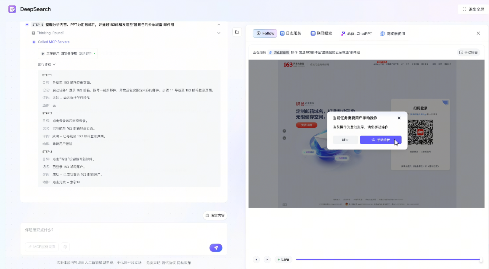
Task: Open MCP服务设置 button
Action: (42, 247)
